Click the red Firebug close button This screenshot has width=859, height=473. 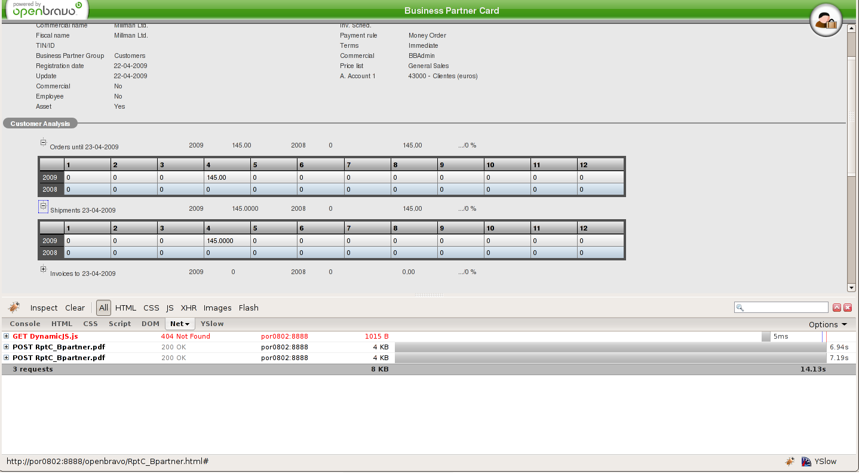point(847,308)
